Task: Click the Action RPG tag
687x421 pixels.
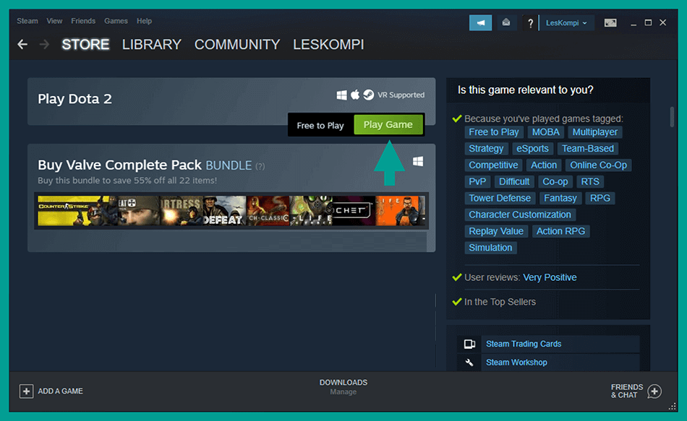Action: 561,231
